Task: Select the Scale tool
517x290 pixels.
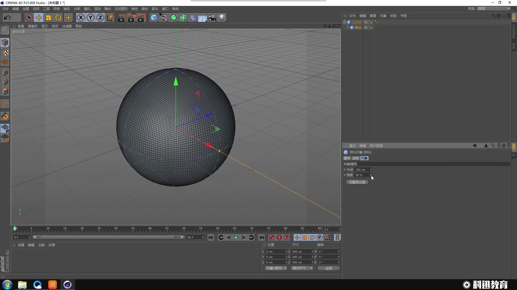Action: 48,18
